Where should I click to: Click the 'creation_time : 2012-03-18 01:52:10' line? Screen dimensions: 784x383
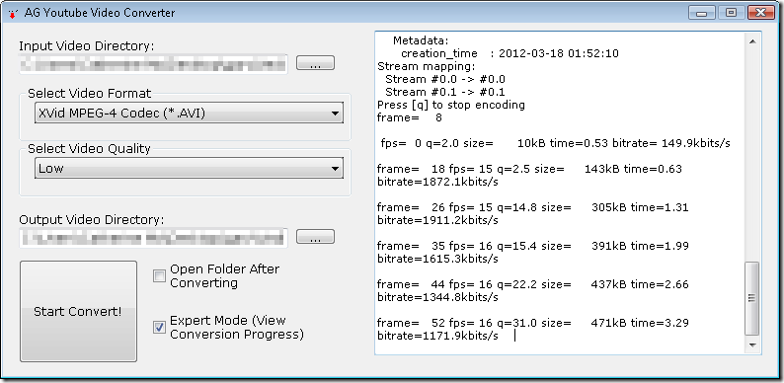point(510,53)
